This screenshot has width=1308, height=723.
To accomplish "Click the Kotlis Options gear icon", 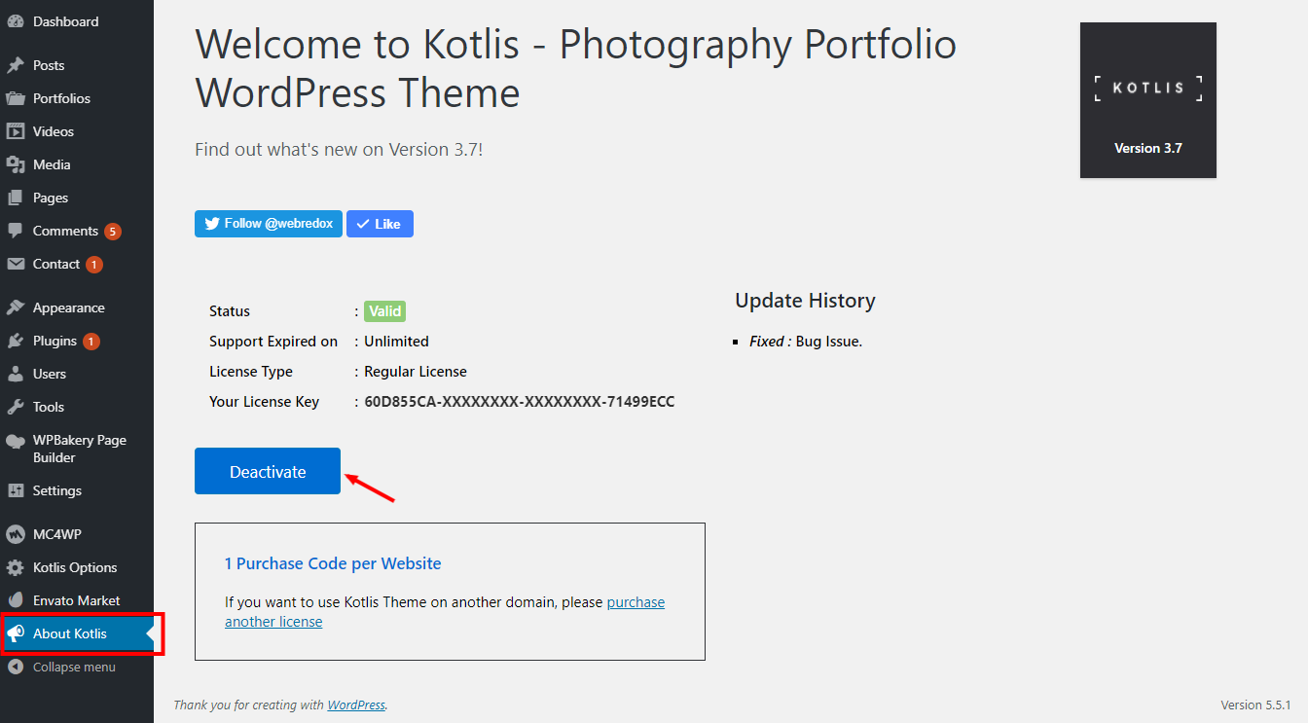I will (16, 567).
